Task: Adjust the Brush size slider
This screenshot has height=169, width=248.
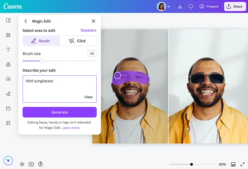Action: pos(42,61)
